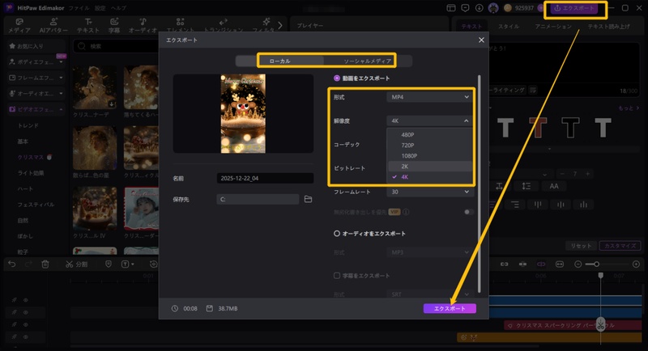The height and width of the screenshot is (351, 648).
Task: Expand the オーディオエフェクト category
Action: pyautogui.click(x=36, y=94)
